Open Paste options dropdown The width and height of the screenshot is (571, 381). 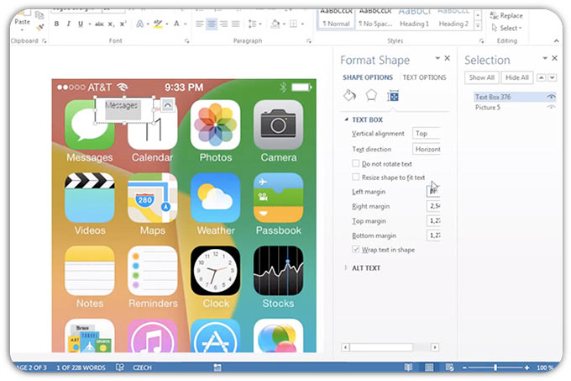pos(22,30)
